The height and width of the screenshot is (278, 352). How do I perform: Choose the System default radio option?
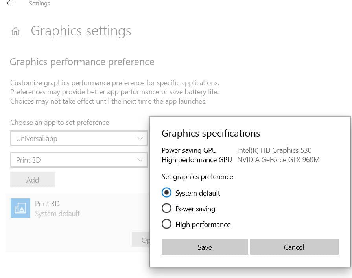click(x=166, y=192)
